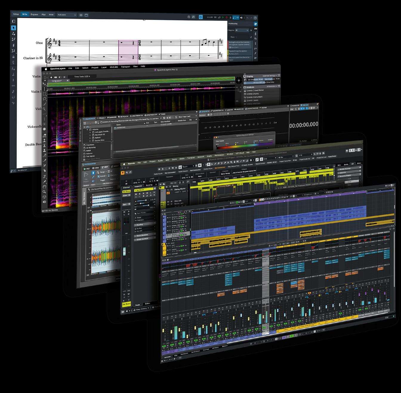Switch to the Engrave tab in Dorico
Viewport: 401px width, 393px height.
pos(34,14)
